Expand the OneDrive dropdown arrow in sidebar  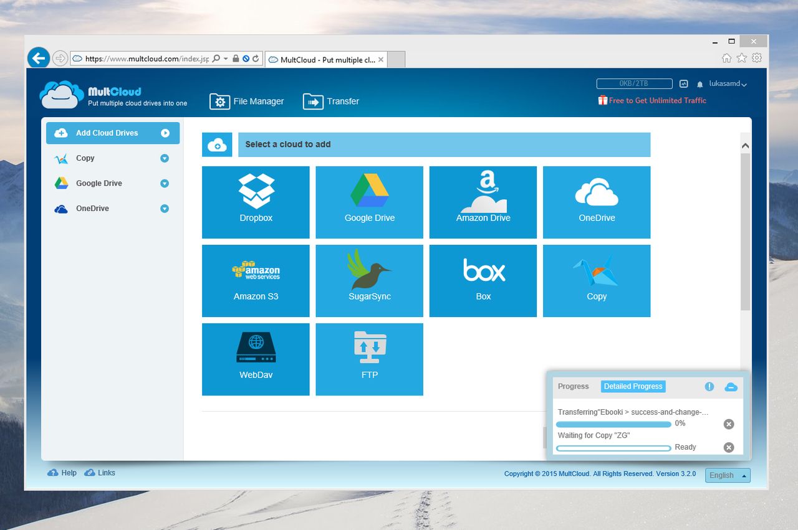coord(165,209)
